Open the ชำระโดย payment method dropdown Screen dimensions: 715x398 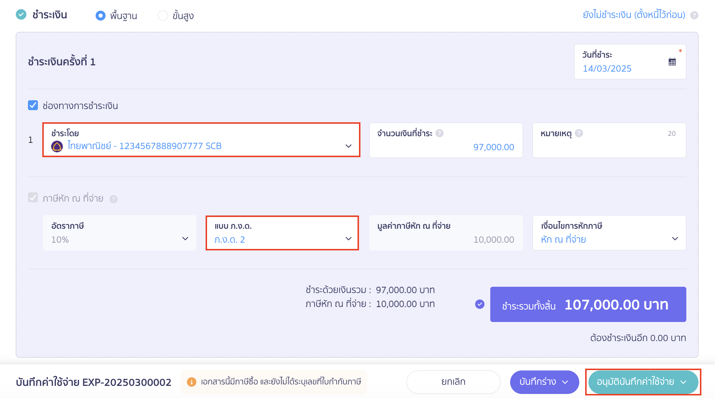pos(348,146)
